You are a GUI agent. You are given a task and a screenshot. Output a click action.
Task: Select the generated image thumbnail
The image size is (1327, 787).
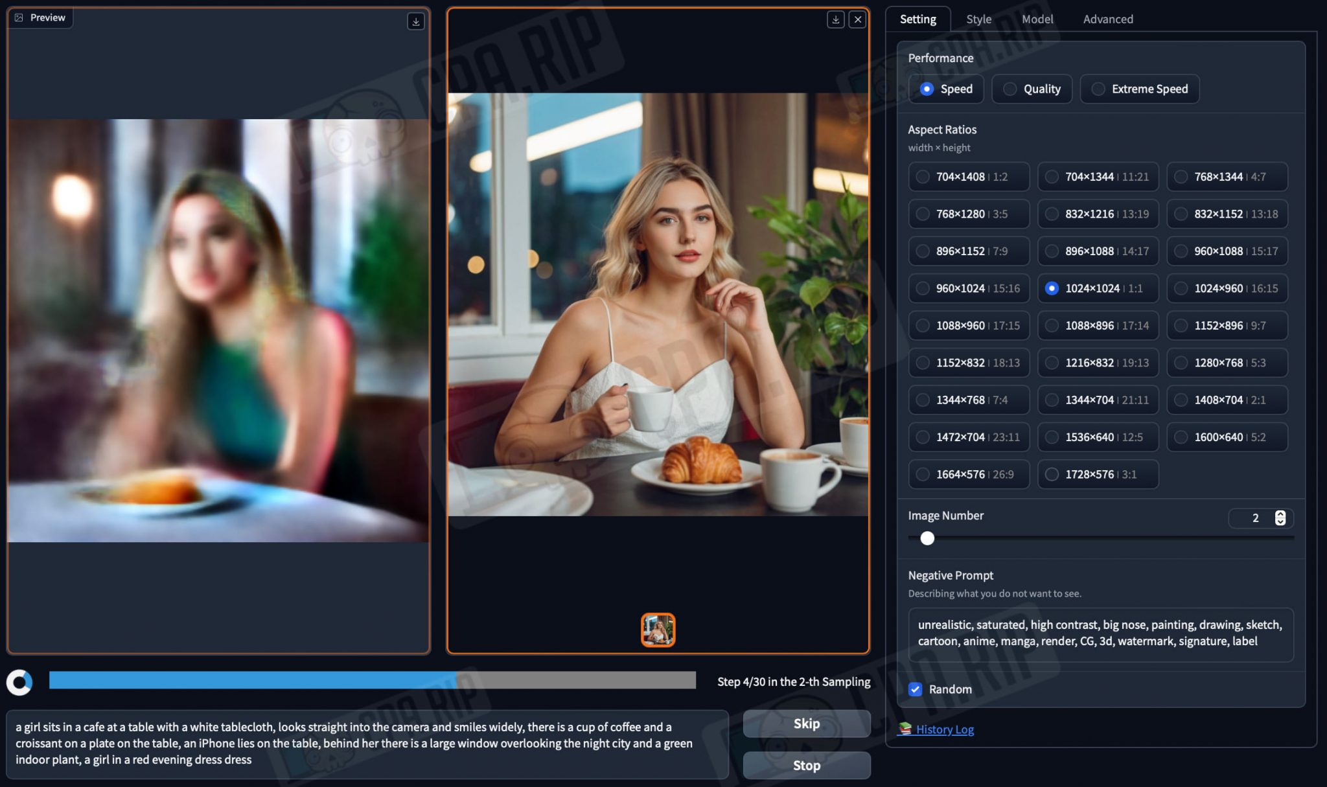tap(658, 630)
